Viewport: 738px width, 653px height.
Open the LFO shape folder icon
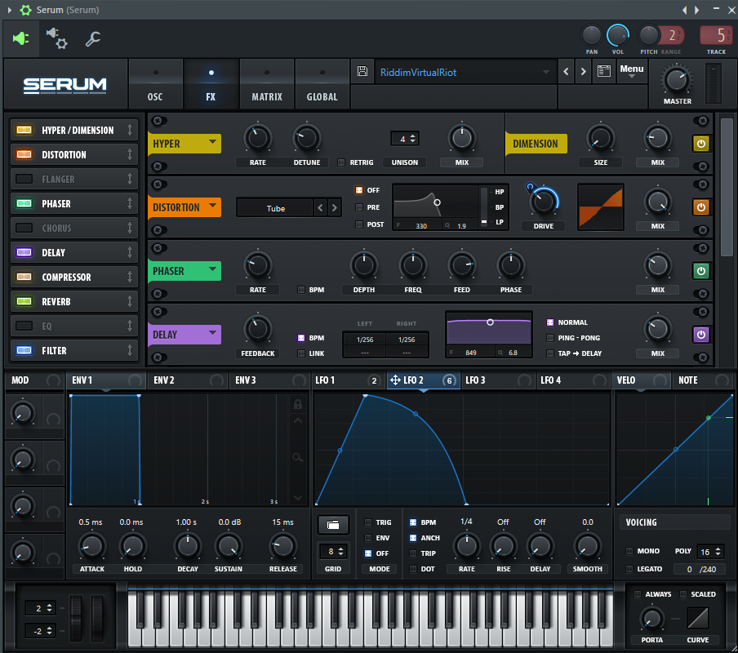tap(333, 525)
